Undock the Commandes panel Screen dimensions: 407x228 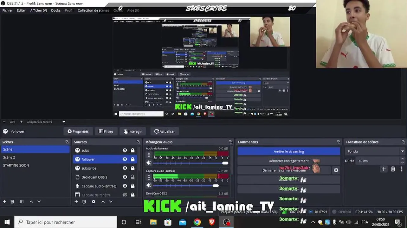click(339, 142)
